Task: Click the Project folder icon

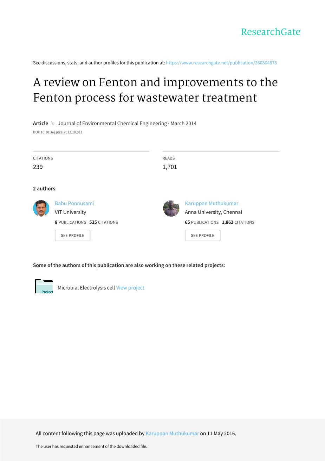Action: 44,286
